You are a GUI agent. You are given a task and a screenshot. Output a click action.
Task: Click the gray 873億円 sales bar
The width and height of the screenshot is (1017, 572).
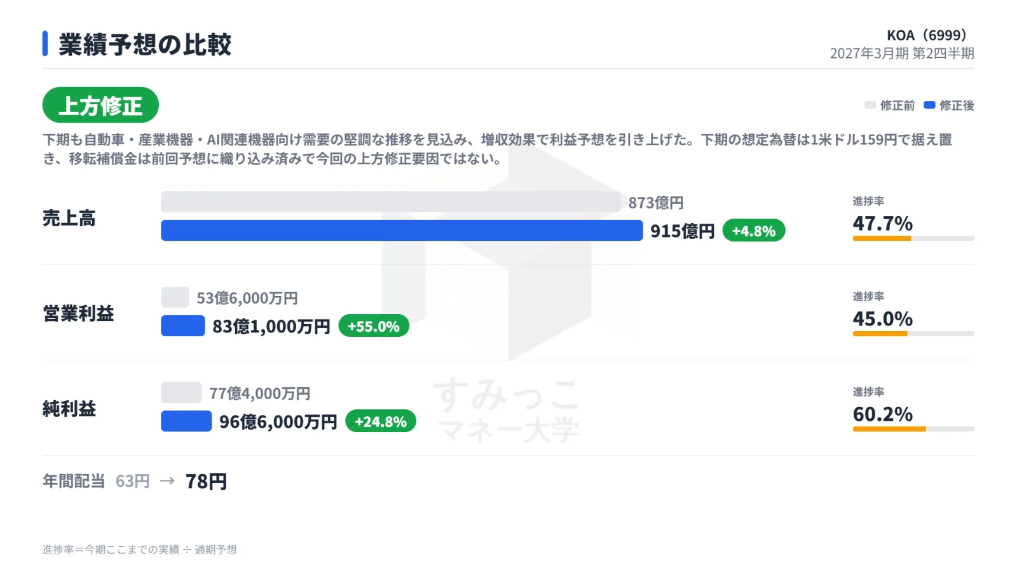391,202
